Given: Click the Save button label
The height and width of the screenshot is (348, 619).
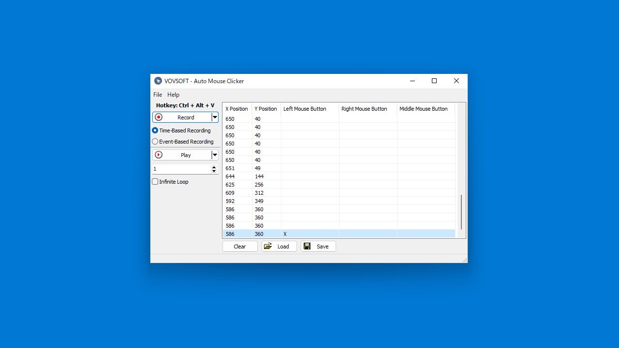Looking at the screenshot, I should pyautogui.click(x=323, y=246).
